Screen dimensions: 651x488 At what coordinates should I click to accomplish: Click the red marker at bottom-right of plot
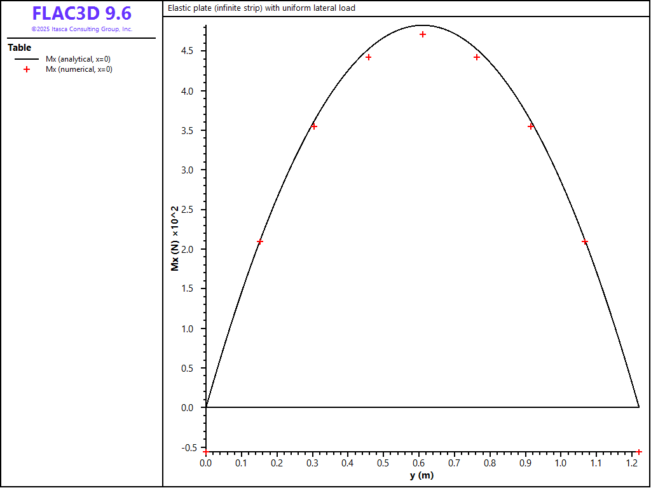(x=639, y=452)
